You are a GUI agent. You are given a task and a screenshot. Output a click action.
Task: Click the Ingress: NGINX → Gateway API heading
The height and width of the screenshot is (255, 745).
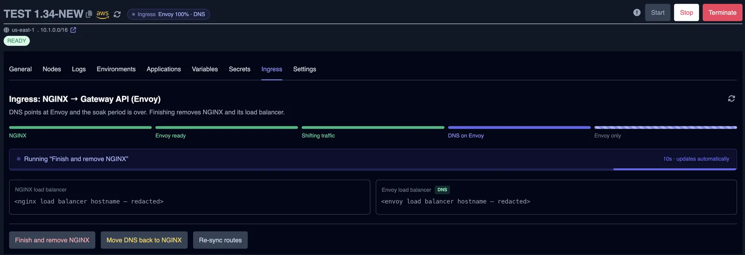click(85, 99)
